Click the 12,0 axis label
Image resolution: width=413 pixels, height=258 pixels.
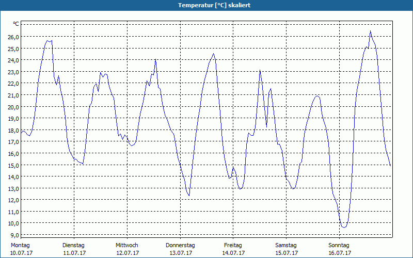(x=14, y=200)
